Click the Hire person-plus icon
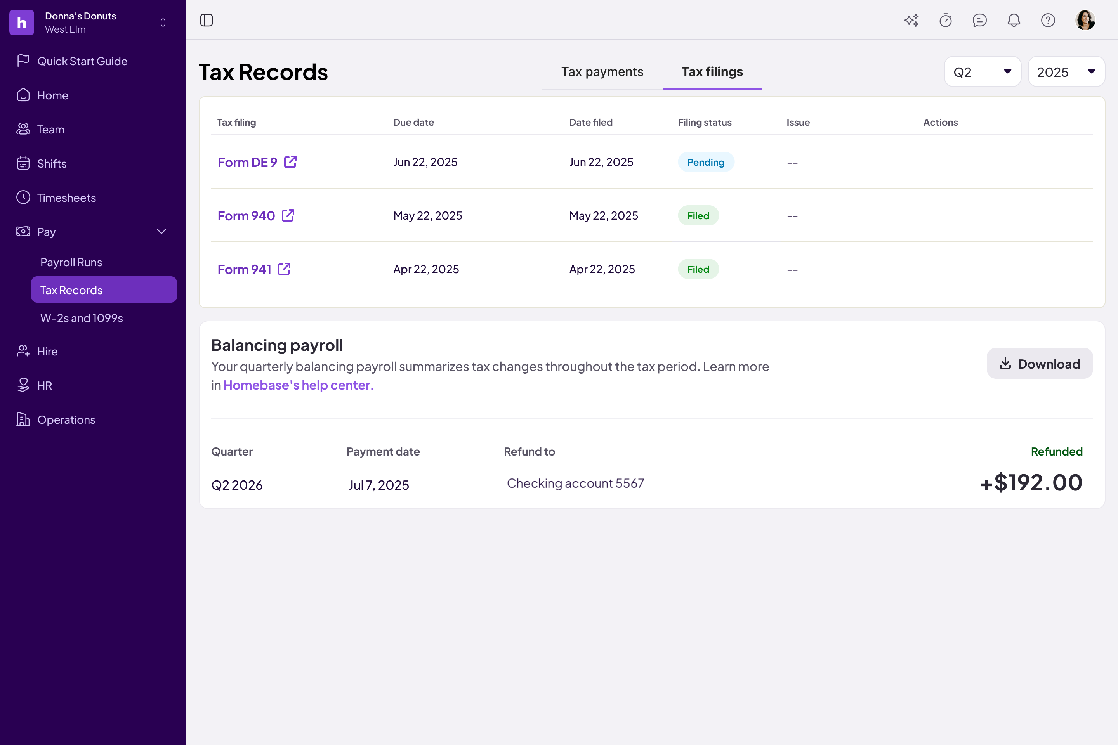The image size is (1118, 745). (x=23, y=351)
